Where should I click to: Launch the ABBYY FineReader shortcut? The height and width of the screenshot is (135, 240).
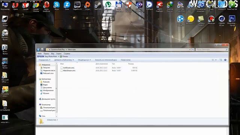(x=159, y=7)
